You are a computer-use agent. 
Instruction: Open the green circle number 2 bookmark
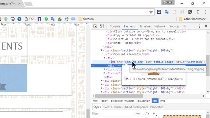(x=46, y=19)
